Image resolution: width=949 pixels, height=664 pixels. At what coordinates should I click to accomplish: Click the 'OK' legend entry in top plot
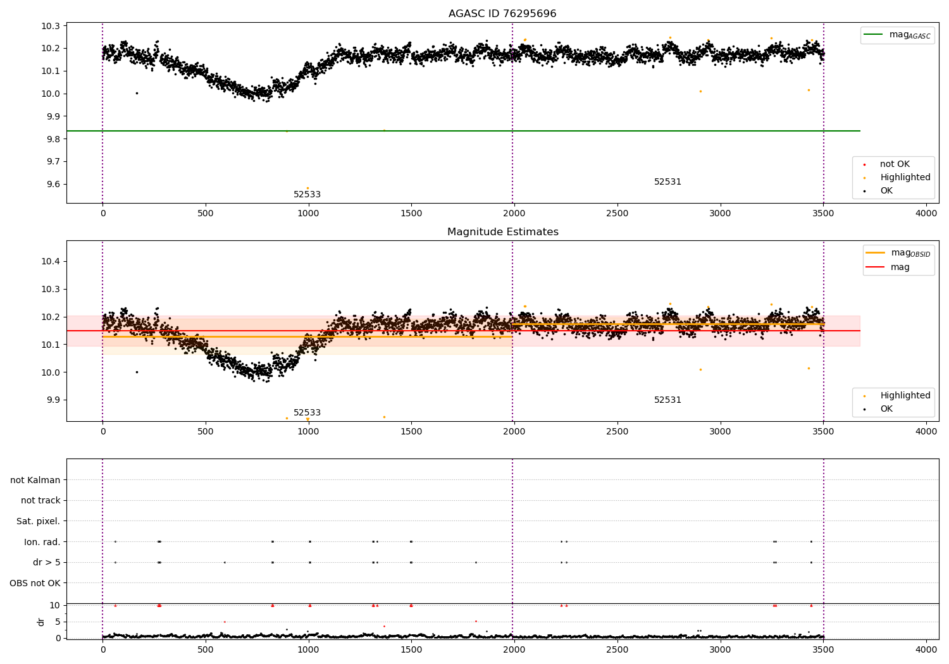[879, 191]
